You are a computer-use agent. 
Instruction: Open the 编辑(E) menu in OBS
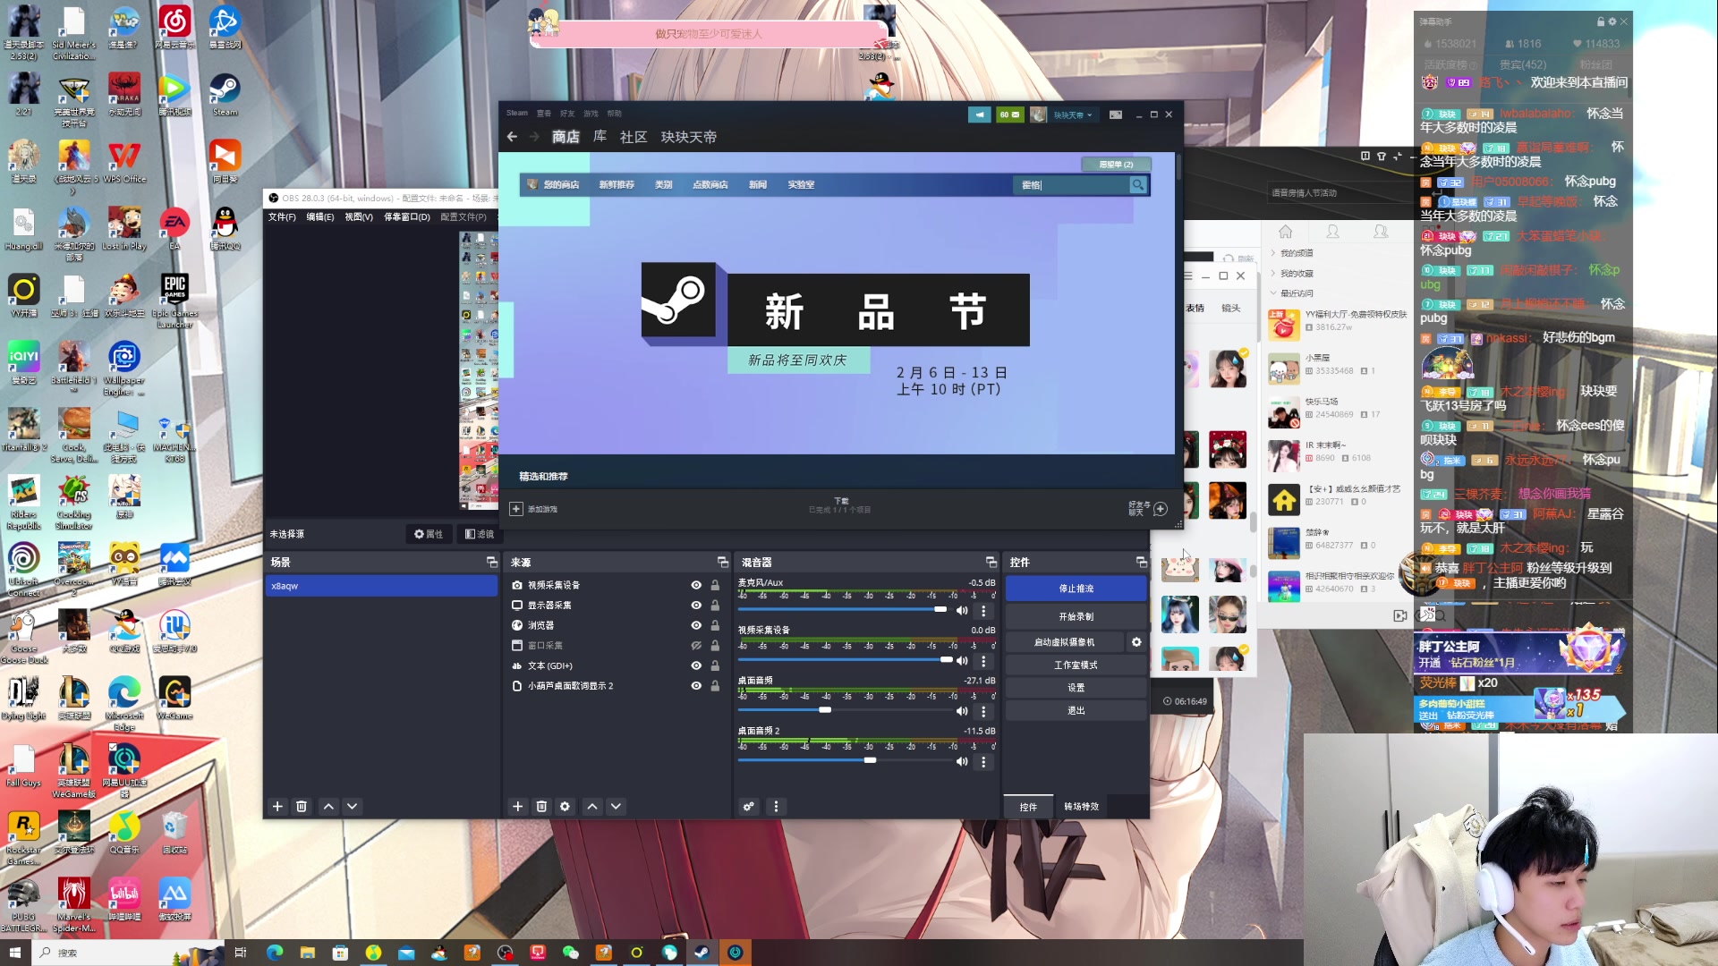click(319, 217)
